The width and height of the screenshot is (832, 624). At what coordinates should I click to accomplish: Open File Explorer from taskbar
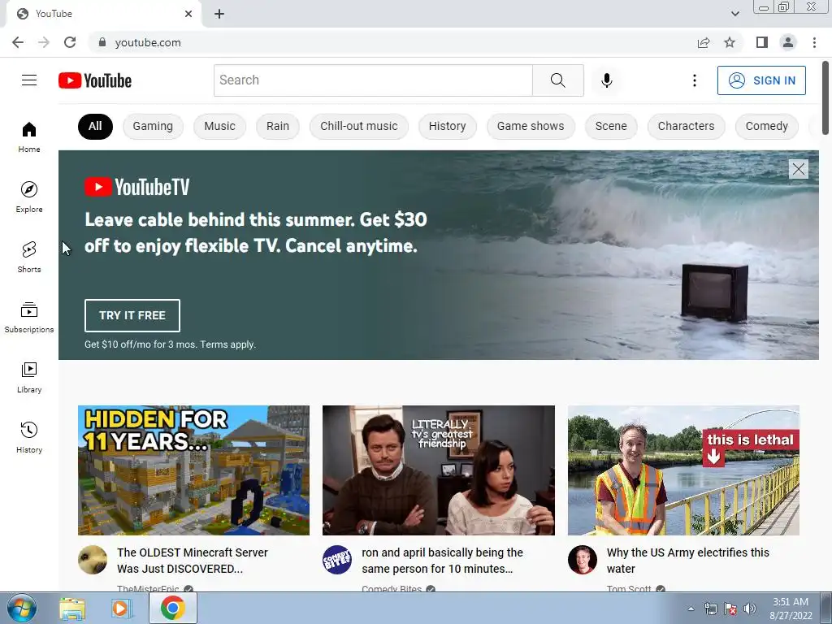(x=72, y=608)
